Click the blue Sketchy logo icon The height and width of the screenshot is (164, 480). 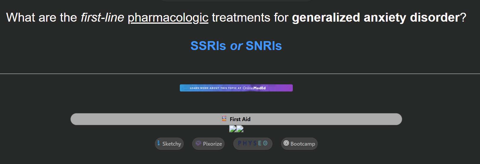[x=159, y=143]
